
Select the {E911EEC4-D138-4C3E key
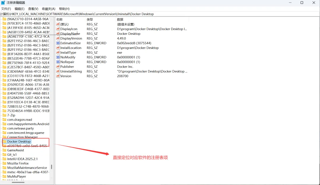[28, 102]
